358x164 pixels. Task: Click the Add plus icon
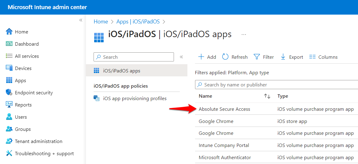click(201, 57)
